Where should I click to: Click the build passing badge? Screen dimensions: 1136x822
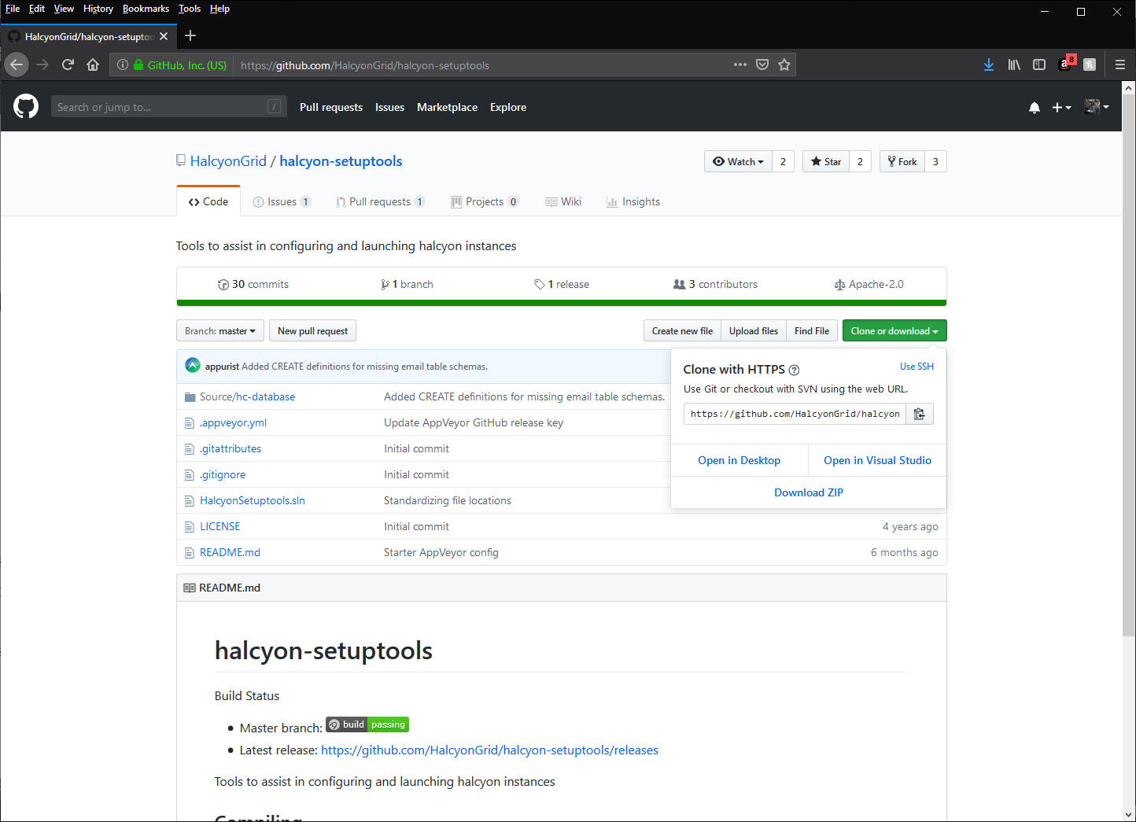(x=367, y=724)
